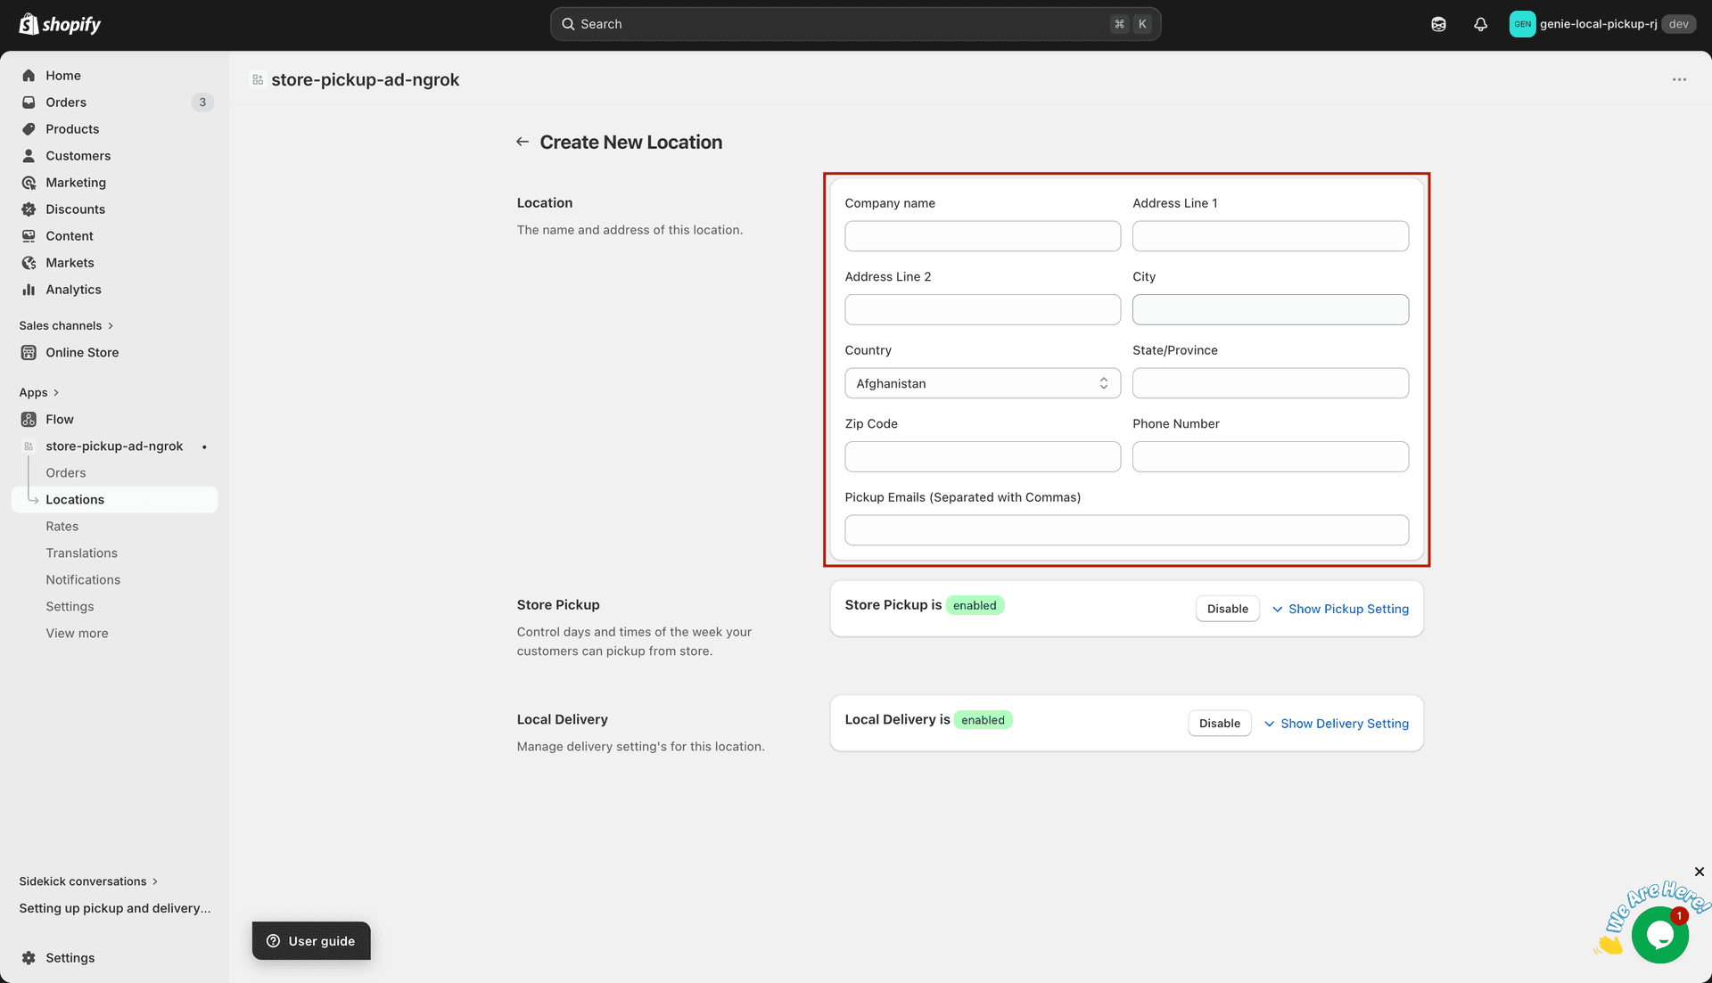Go to Marketing via its sidebar icon
The height and width of the screenshot is (983, 1712).
pyautogui.click(x=29, y=182)
